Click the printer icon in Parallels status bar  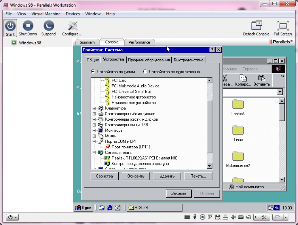225,217
